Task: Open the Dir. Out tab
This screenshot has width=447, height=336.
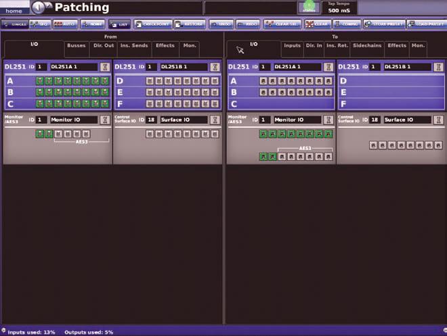Action: 104,49
